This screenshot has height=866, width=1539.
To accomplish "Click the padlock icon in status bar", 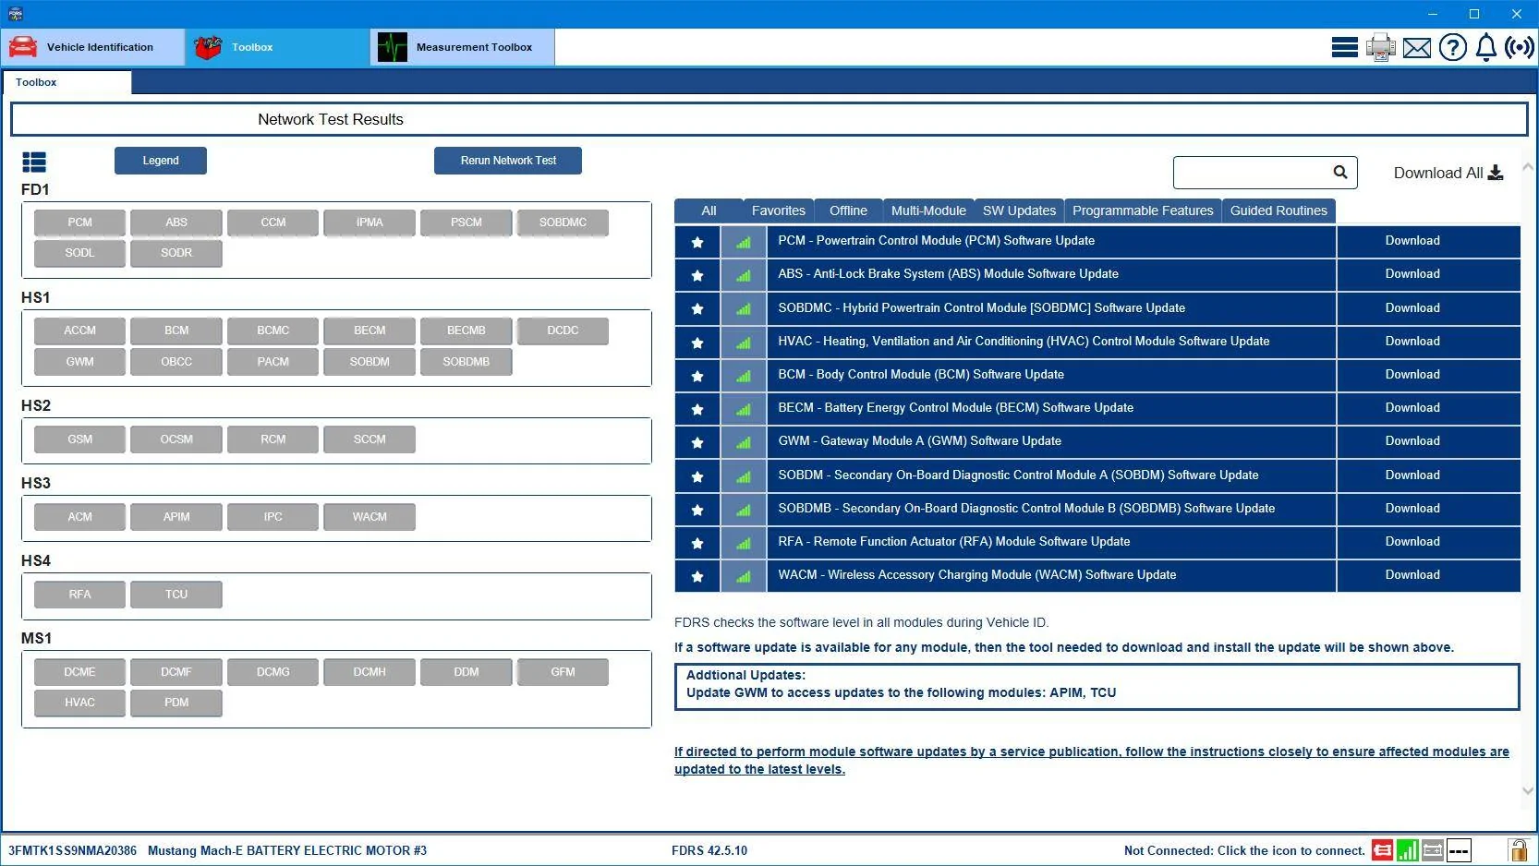I will (1518, 850).
